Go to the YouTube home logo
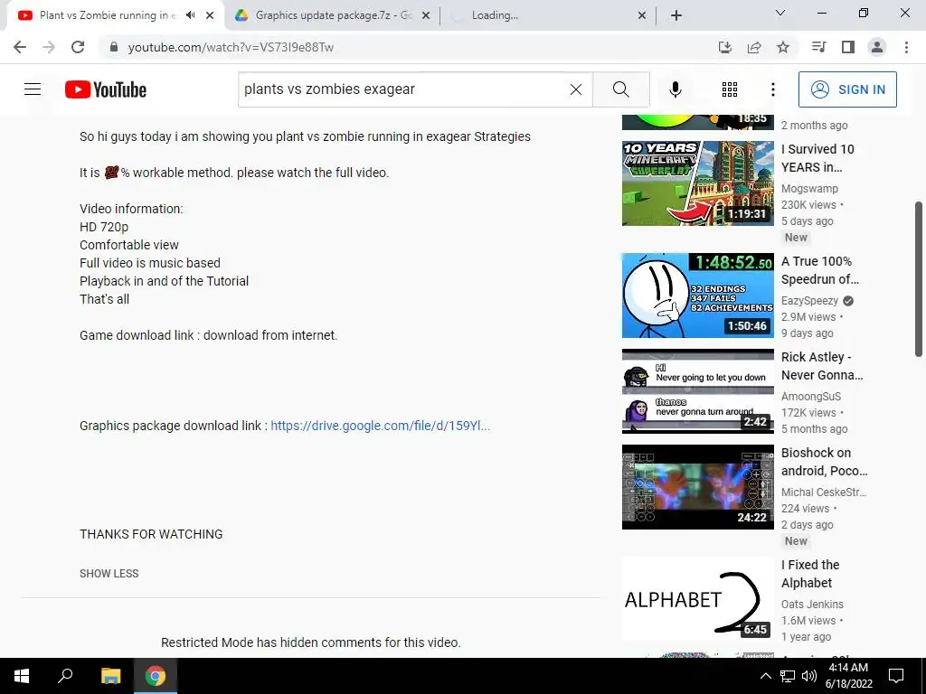Screen dimensions: 926x694 point(106,89)
